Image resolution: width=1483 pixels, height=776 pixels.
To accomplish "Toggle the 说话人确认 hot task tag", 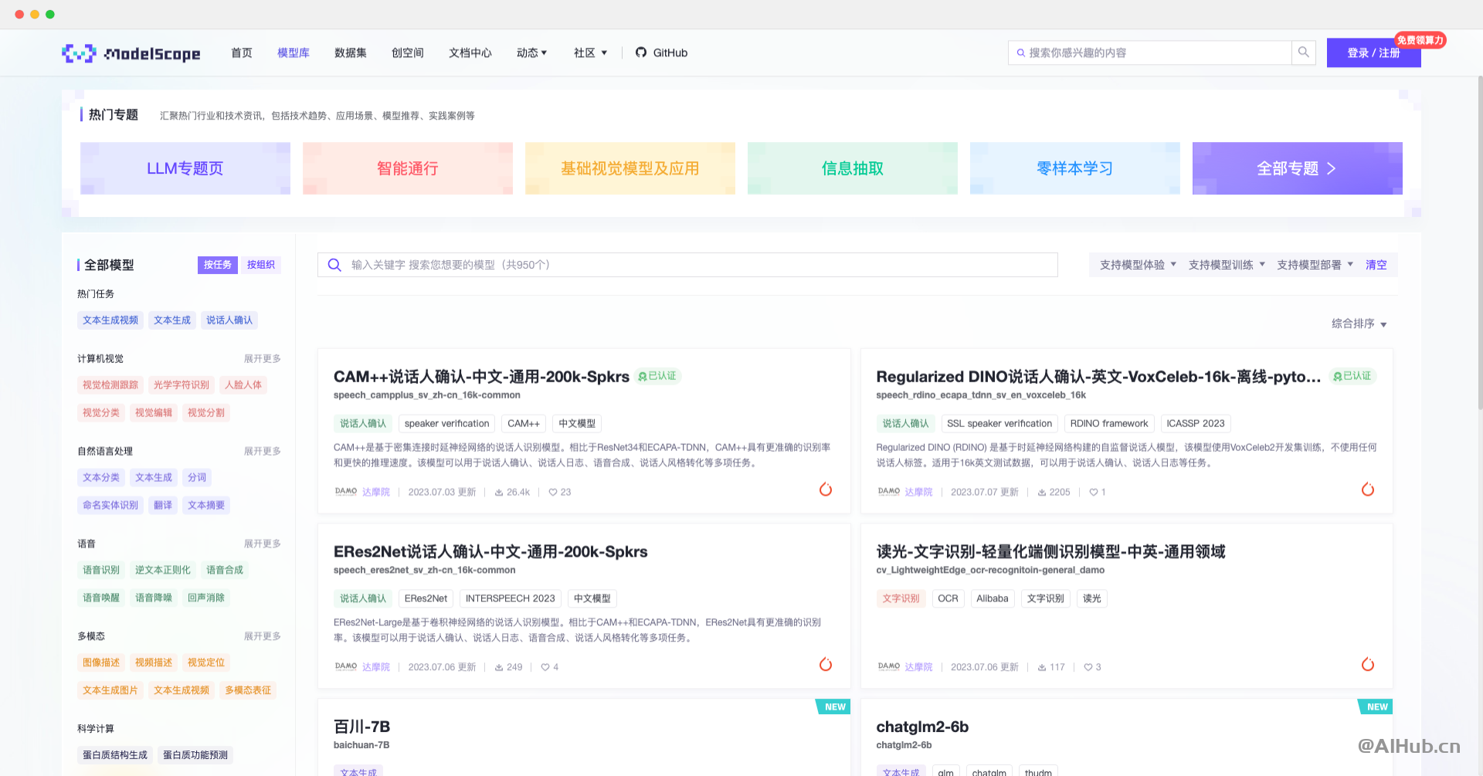I will 229,320.
